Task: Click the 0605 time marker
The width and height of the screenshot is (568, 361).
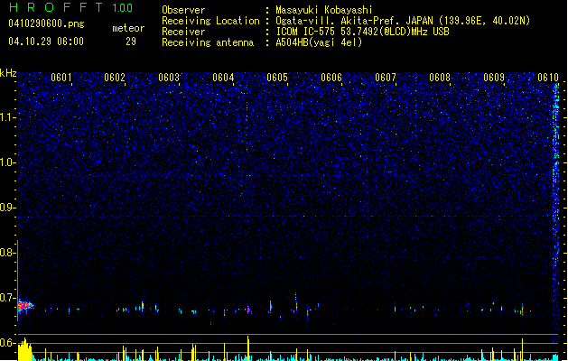Action: pyautogui.click(x=277, y=78)
